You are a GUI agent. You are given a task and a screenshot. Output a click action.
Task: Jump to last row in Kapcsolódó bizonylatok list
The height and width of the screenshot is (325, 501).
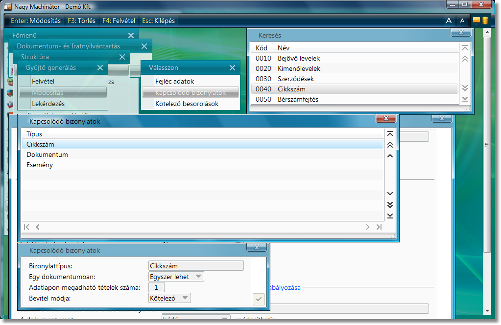coord(390,216)
